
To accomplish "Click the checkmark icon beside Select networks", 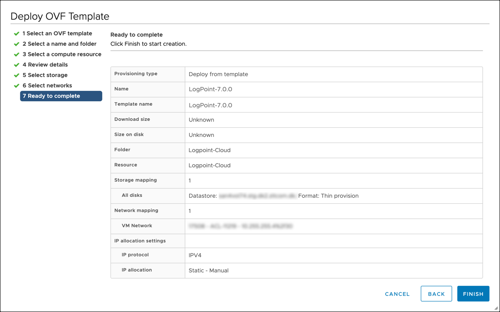I will 17,86.
